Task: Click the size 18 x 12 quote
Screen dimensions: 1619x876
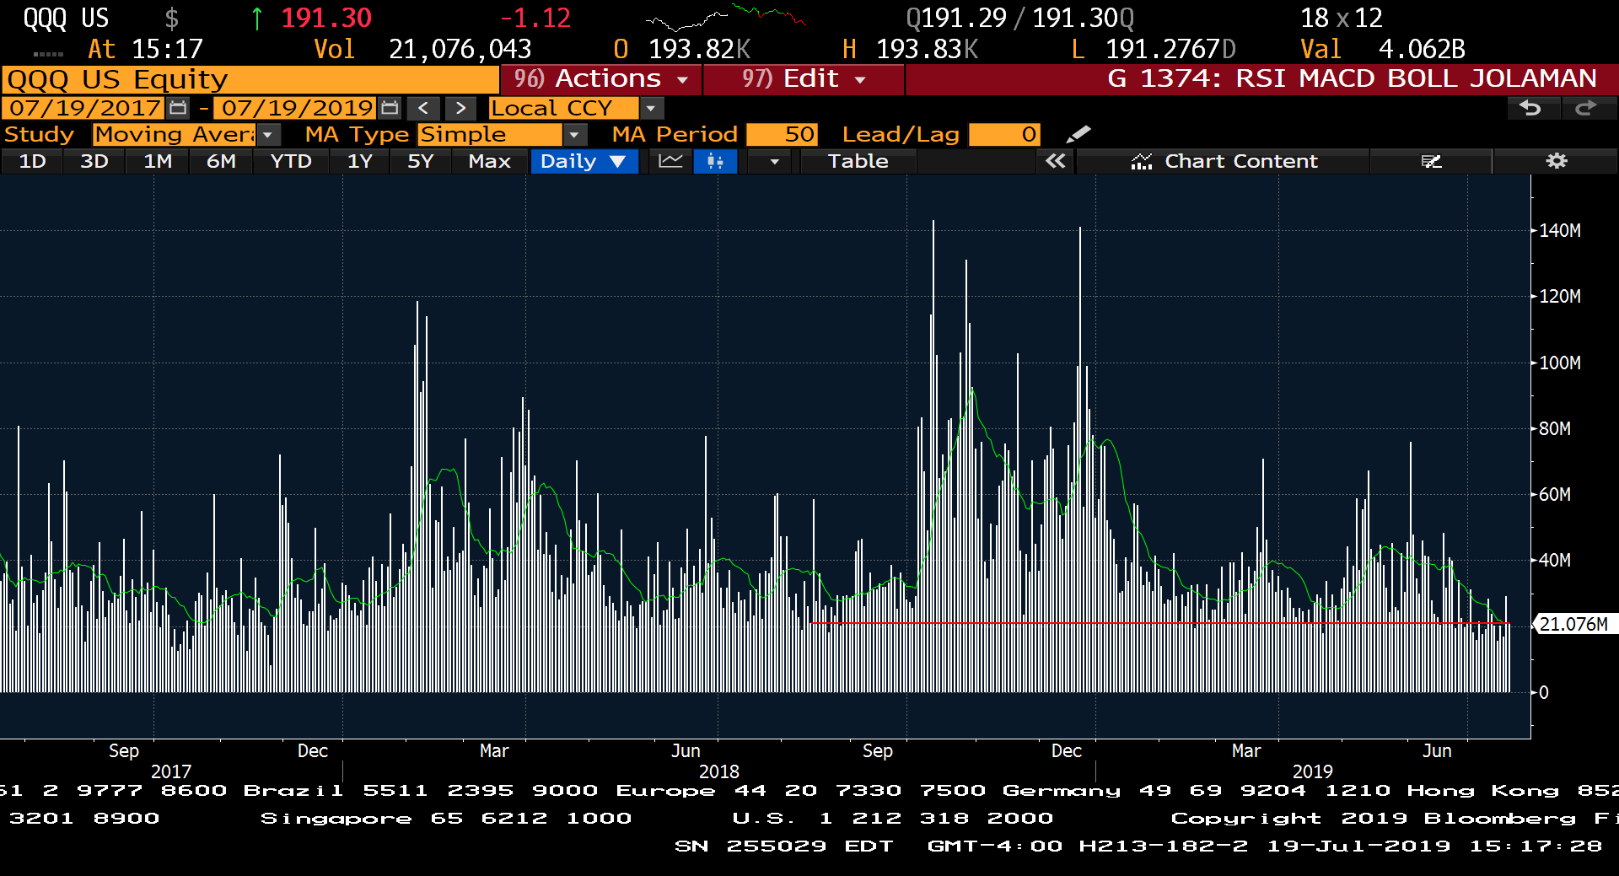Action: point(1341,18)
